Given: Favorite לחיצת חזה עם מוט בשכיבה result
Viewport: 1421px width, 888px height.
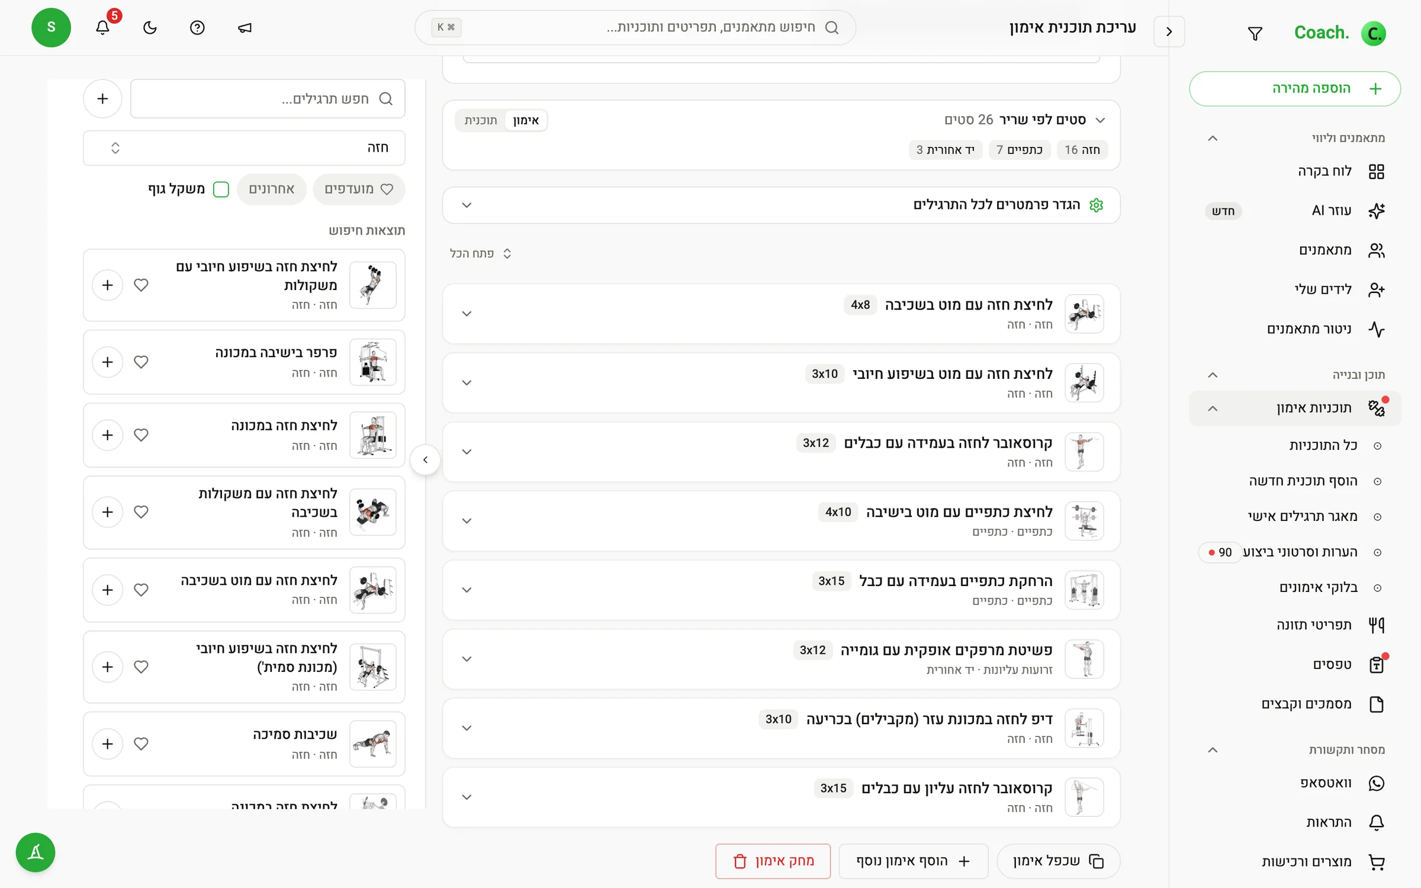Looking at the screenshot, I should [141, 590].
